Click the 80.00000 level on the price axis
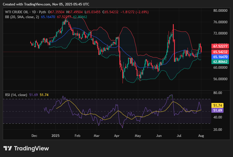Image resolution: width=233 pixels, height=157 pixels. (x=220, y=11)
